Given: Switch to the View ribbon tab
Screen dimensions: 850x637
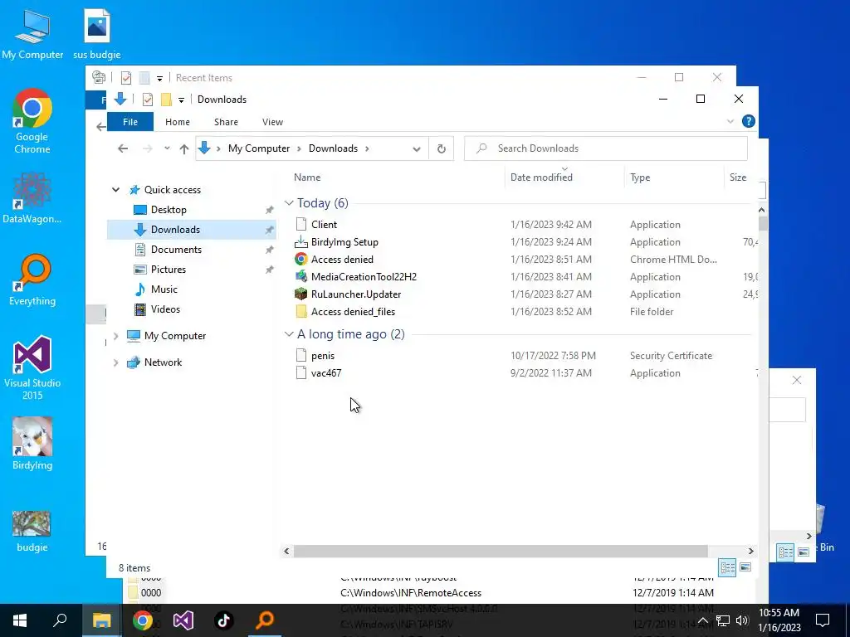Looking at the screenshot, I should 272,122.
